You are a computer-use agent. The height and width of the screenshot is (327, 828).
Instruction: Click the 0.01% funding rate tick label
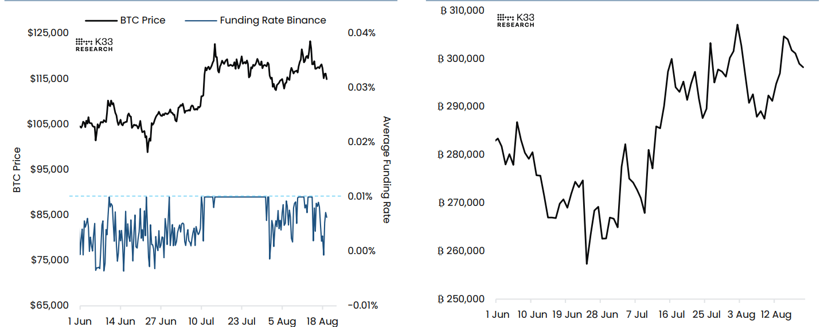pyautogui.click(x=361, y=196)
